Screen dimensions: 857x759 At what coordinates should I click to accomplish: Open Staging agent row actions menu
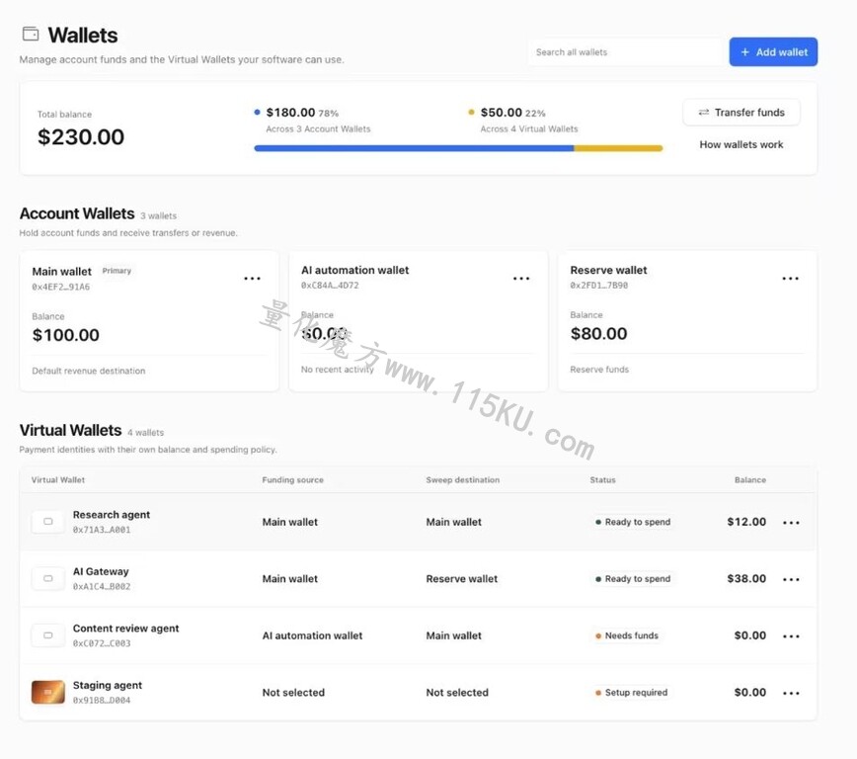(791, 694)
